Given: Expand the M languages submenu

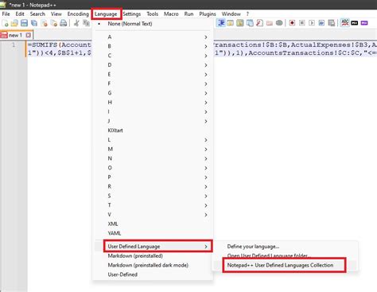Looking at the screenshot, I should 153,149.
